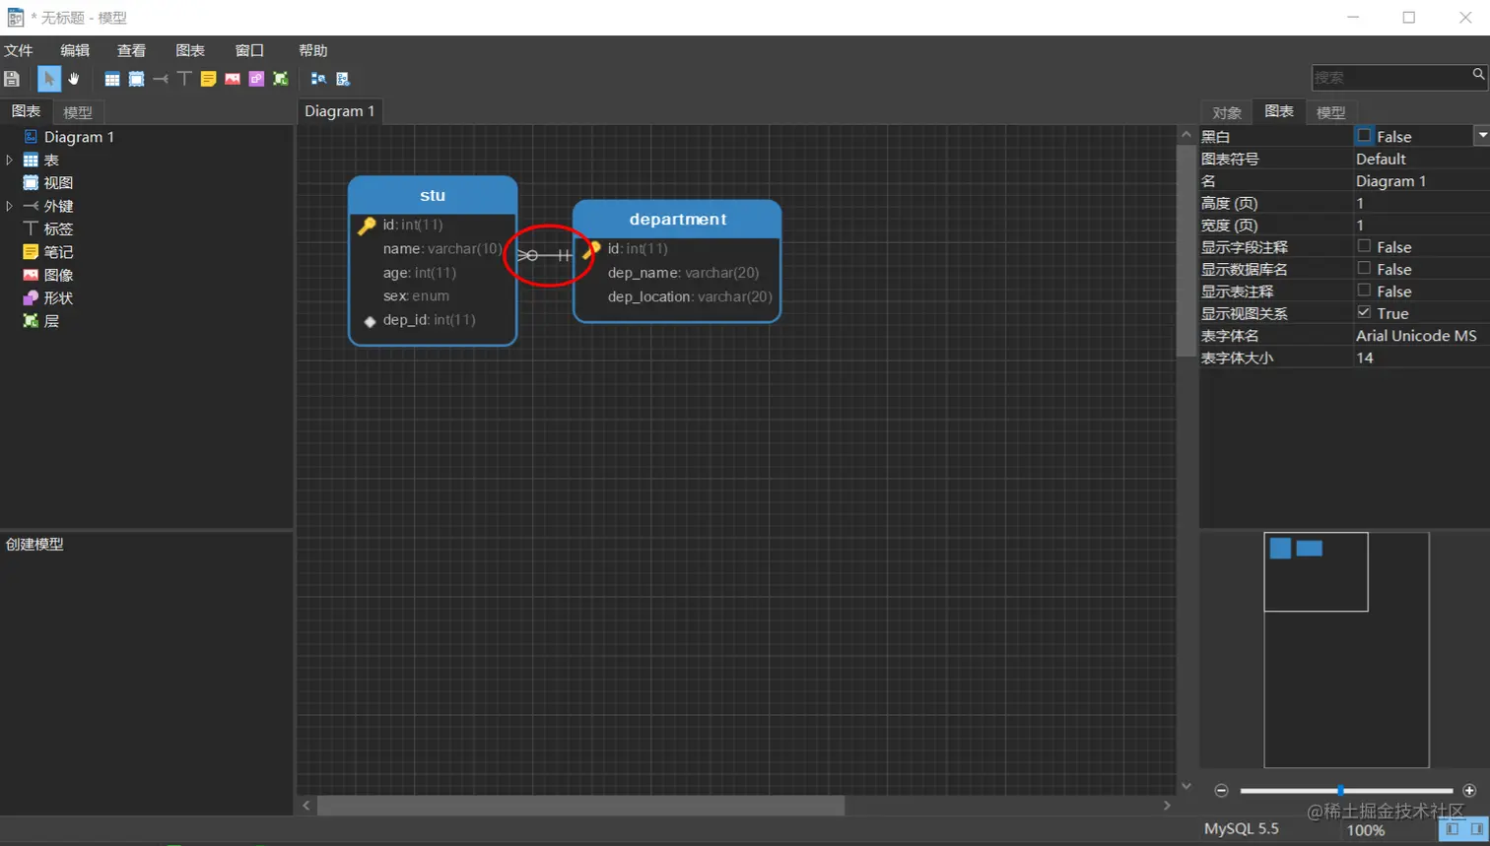Image resolution: width=1490 pixels, height=846 pixels.
Task: Open the 查看 menu
Action: pos(131,50)
